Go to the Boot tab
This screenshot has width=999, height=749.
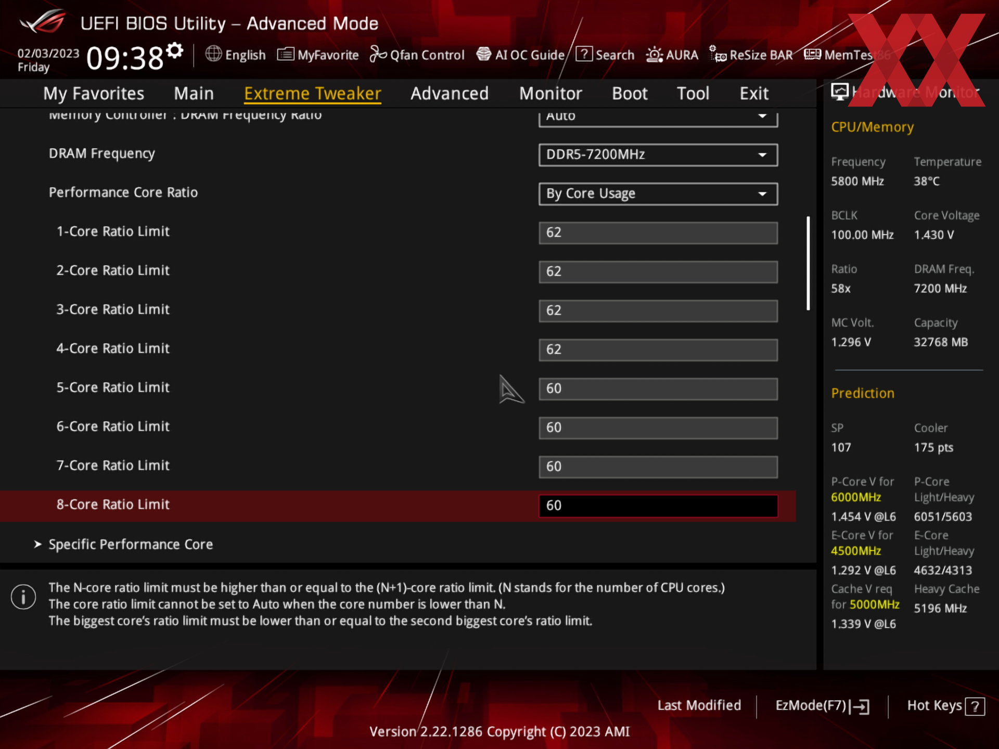[630, 93]
